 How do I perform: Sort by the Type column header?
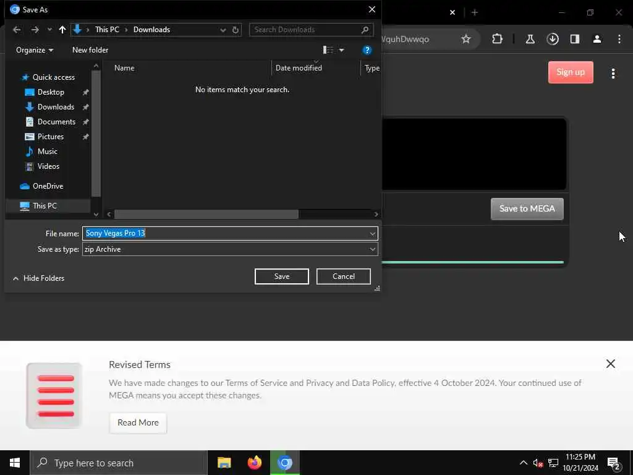[x=372, y=68]
